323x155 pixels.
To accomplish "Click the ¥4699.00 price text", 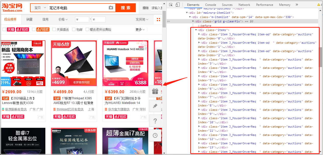I will [x=63, y=92].
